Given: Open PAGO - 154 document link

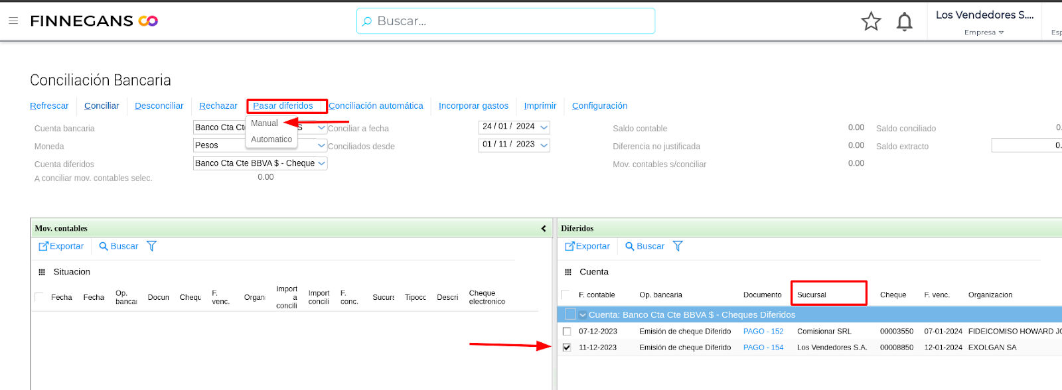Looking at the screenshot, I should [763, 347].
